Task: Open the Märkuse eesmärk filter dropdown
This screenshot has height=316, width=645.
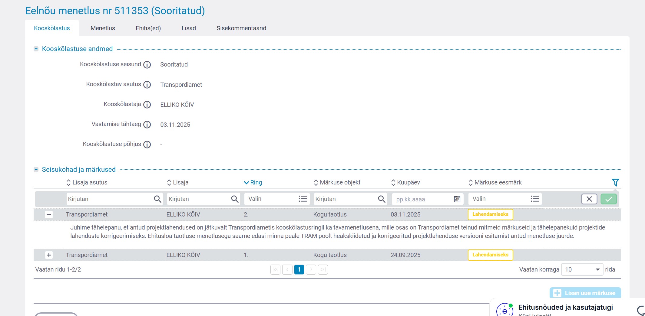Action: (505, 199)
